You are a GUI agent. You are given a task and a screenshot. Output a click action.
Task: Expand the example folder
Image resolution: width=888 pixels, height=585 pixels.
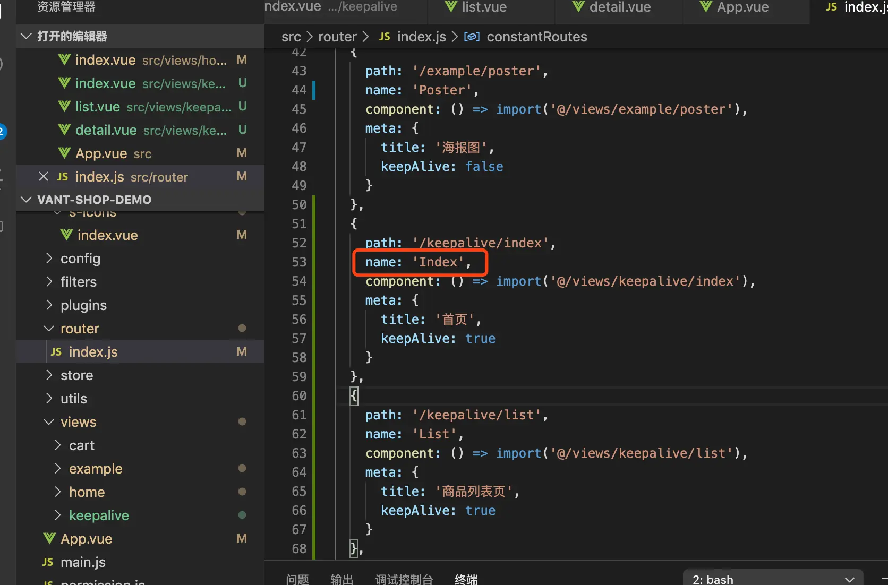pyautogui.click(x=58, y=468)
